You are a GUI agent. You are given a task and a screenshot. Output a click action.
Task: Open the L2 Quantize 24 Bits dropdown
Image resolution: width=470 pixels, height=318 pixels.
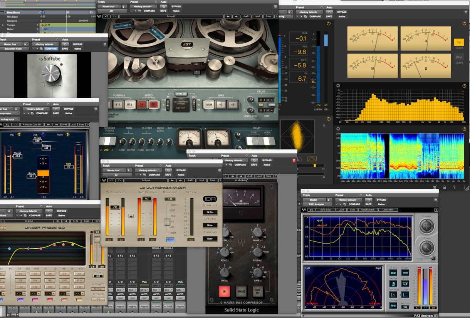click(210, 212)
